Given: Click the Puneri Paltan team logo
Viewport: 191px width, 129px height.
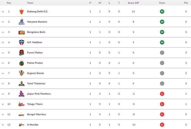Looking at the screenshot, I should tap(21, 53).
